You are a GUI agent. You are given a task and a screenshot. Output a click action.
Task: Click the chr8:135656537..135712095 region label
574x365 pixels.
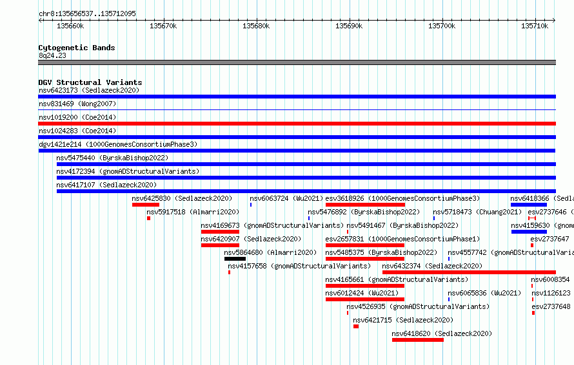coord(87,14)
